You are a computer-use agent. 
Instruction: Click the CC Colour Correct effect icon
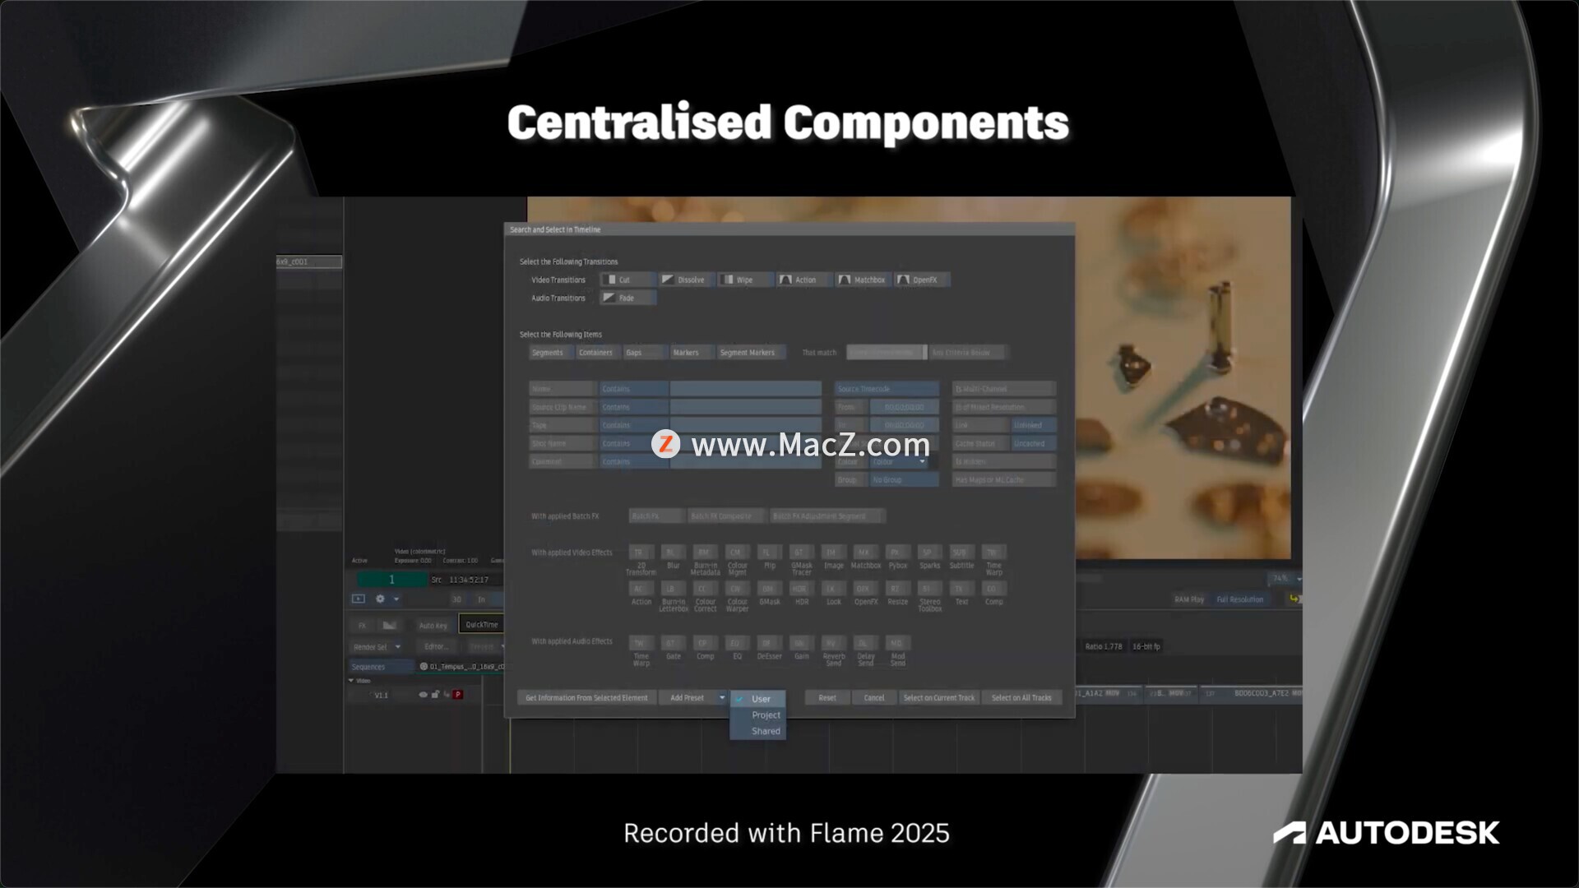pos(705,589)
